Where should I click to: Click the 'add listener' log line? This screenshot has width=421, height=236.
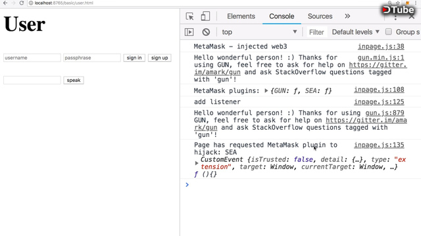[x=217, y=102]
